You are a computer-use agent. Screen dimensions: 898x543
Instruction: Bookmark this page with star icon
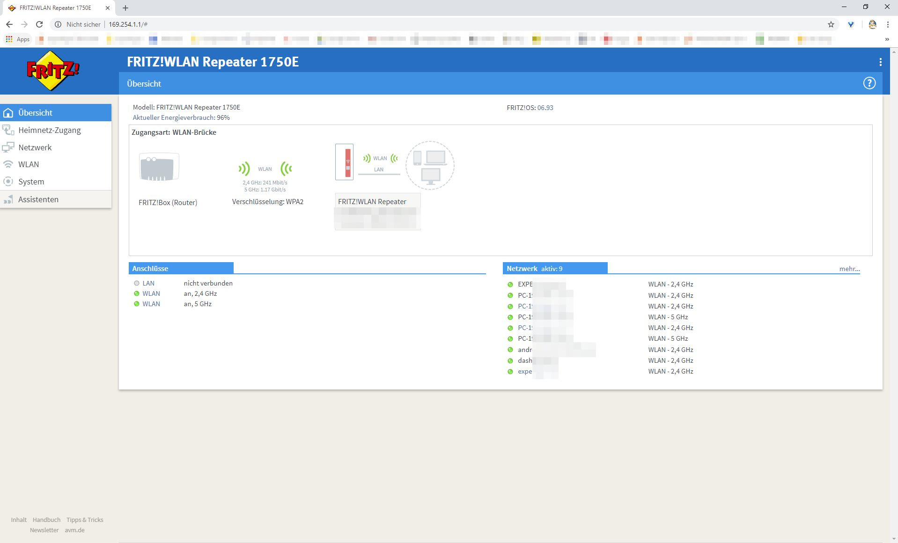click(831, 24)
